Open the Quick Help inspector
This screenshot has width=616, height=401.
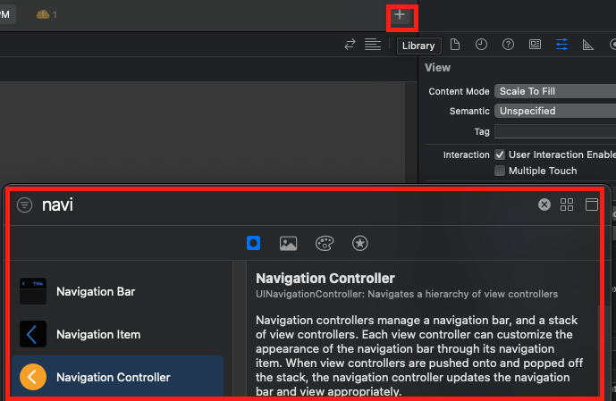(508, 45)
